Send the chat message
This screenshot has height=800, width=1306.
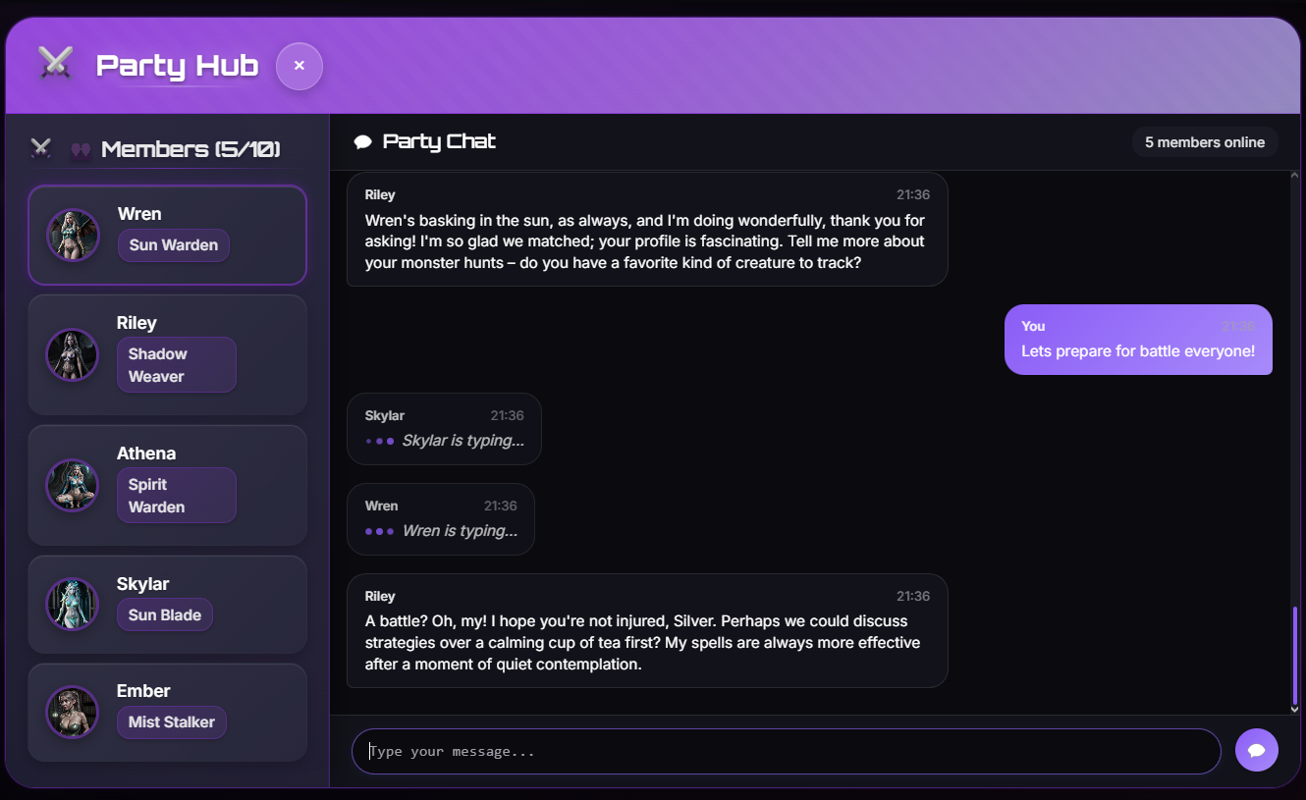coord(1256,751)
